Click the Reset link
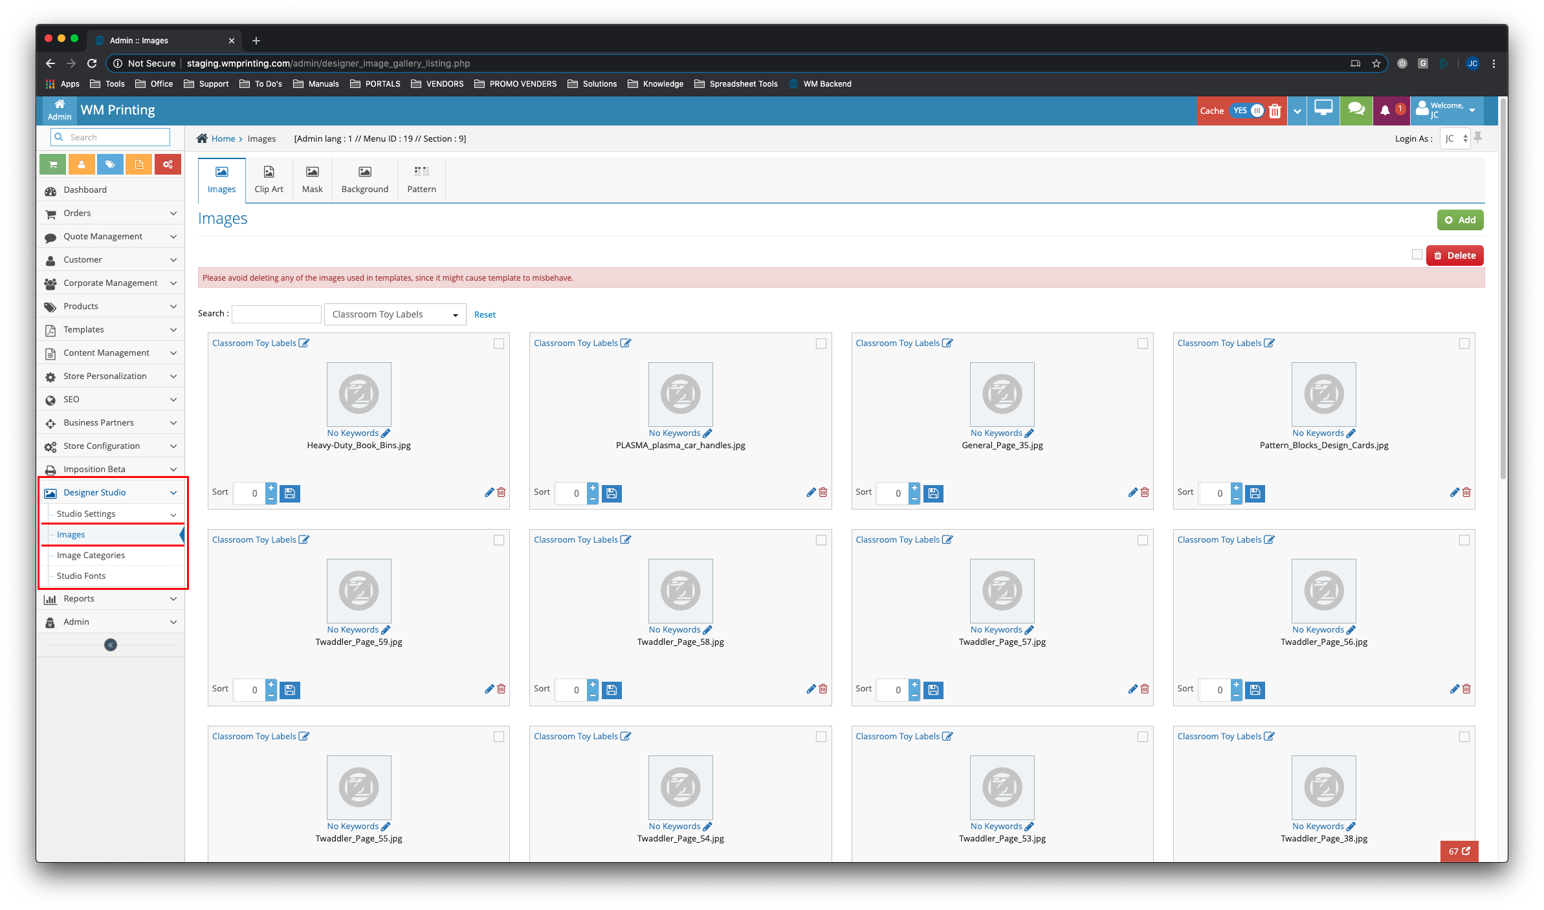This screenshot has height=910, width=1544. coord(485,314)
